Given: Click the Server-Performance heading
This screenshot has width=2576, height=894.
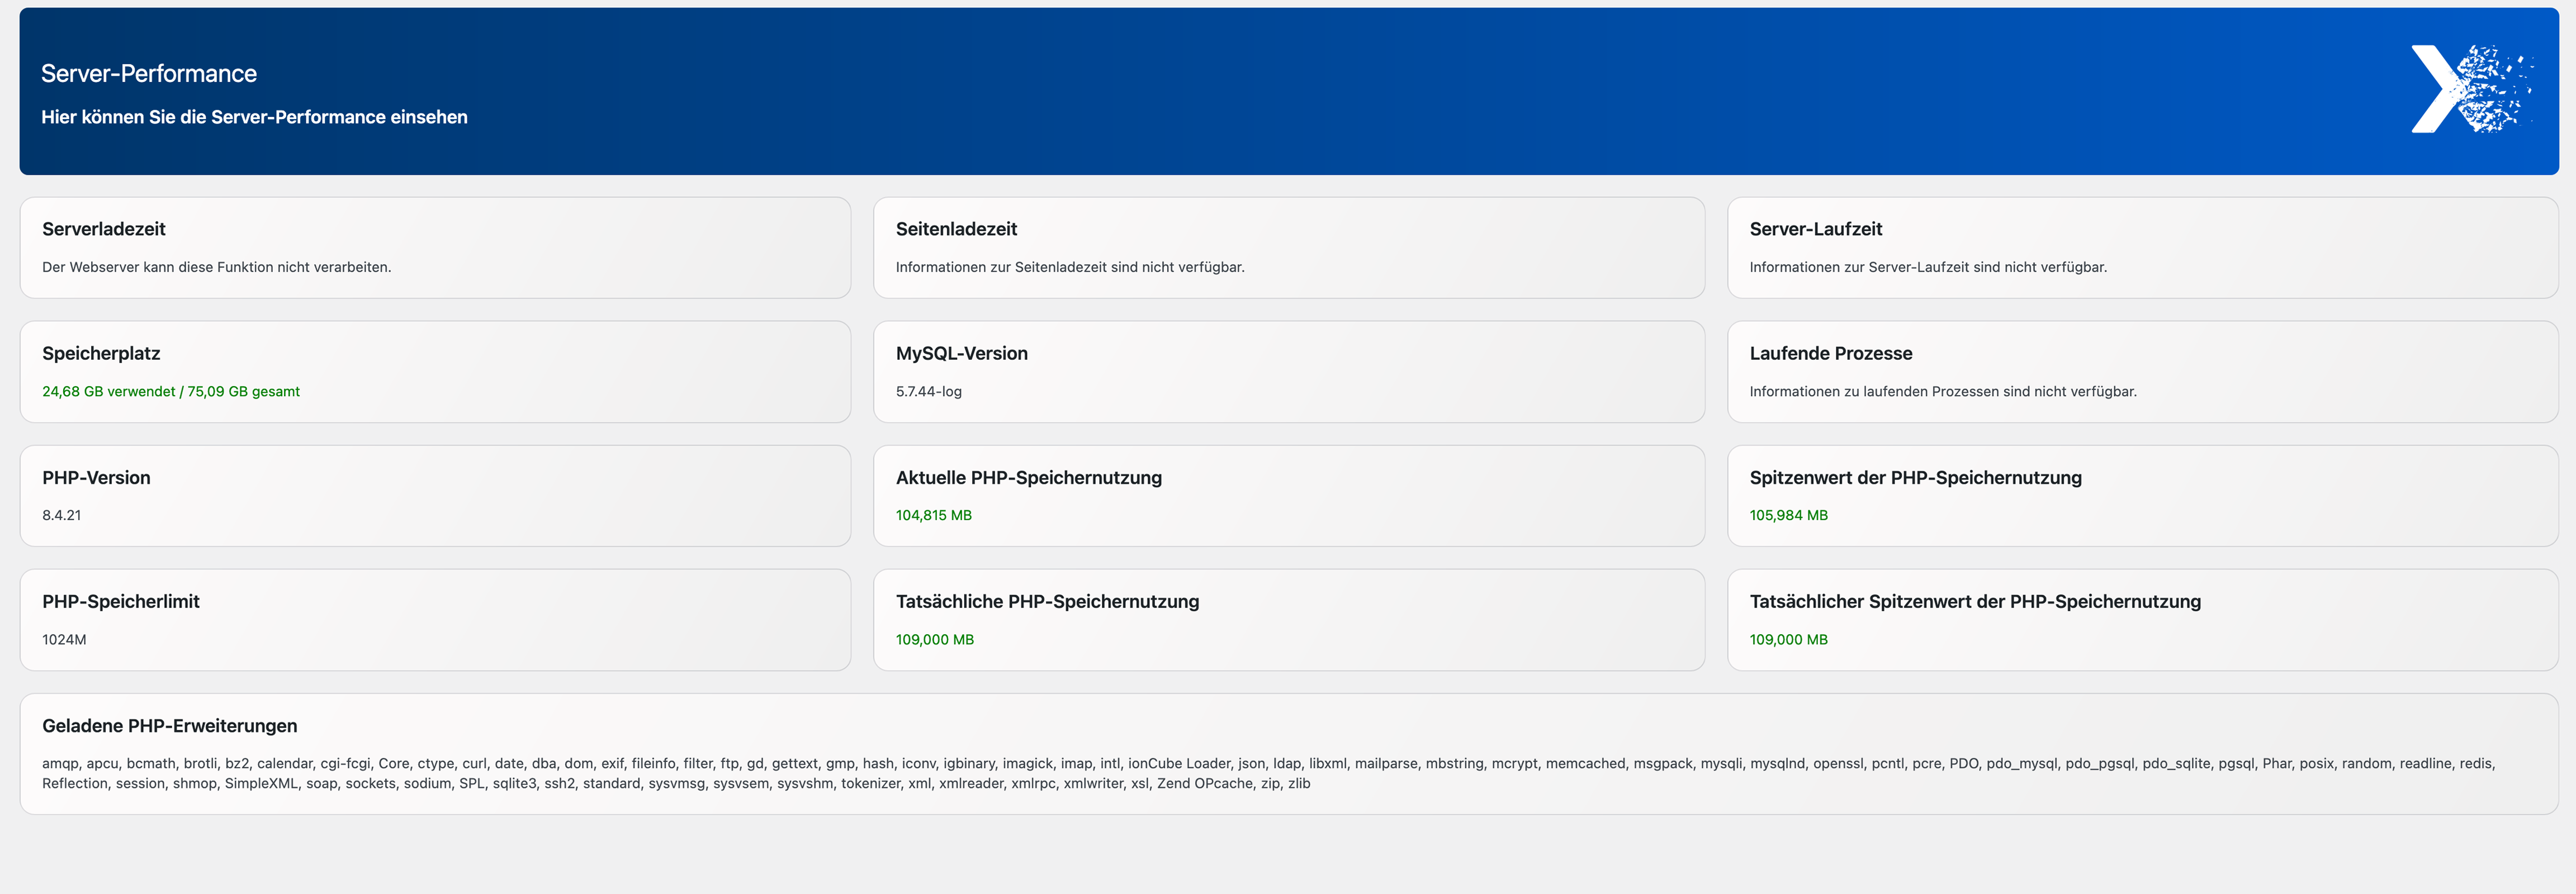Looking at the screenshot, I should [x=149, y=74].
